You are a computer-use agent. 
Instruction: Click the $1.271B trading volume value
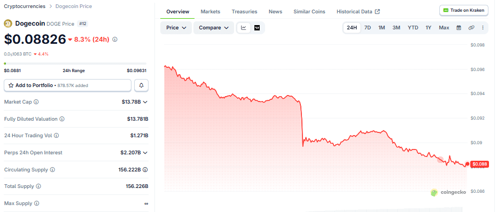pyautogui.click(x=139, y=136)
